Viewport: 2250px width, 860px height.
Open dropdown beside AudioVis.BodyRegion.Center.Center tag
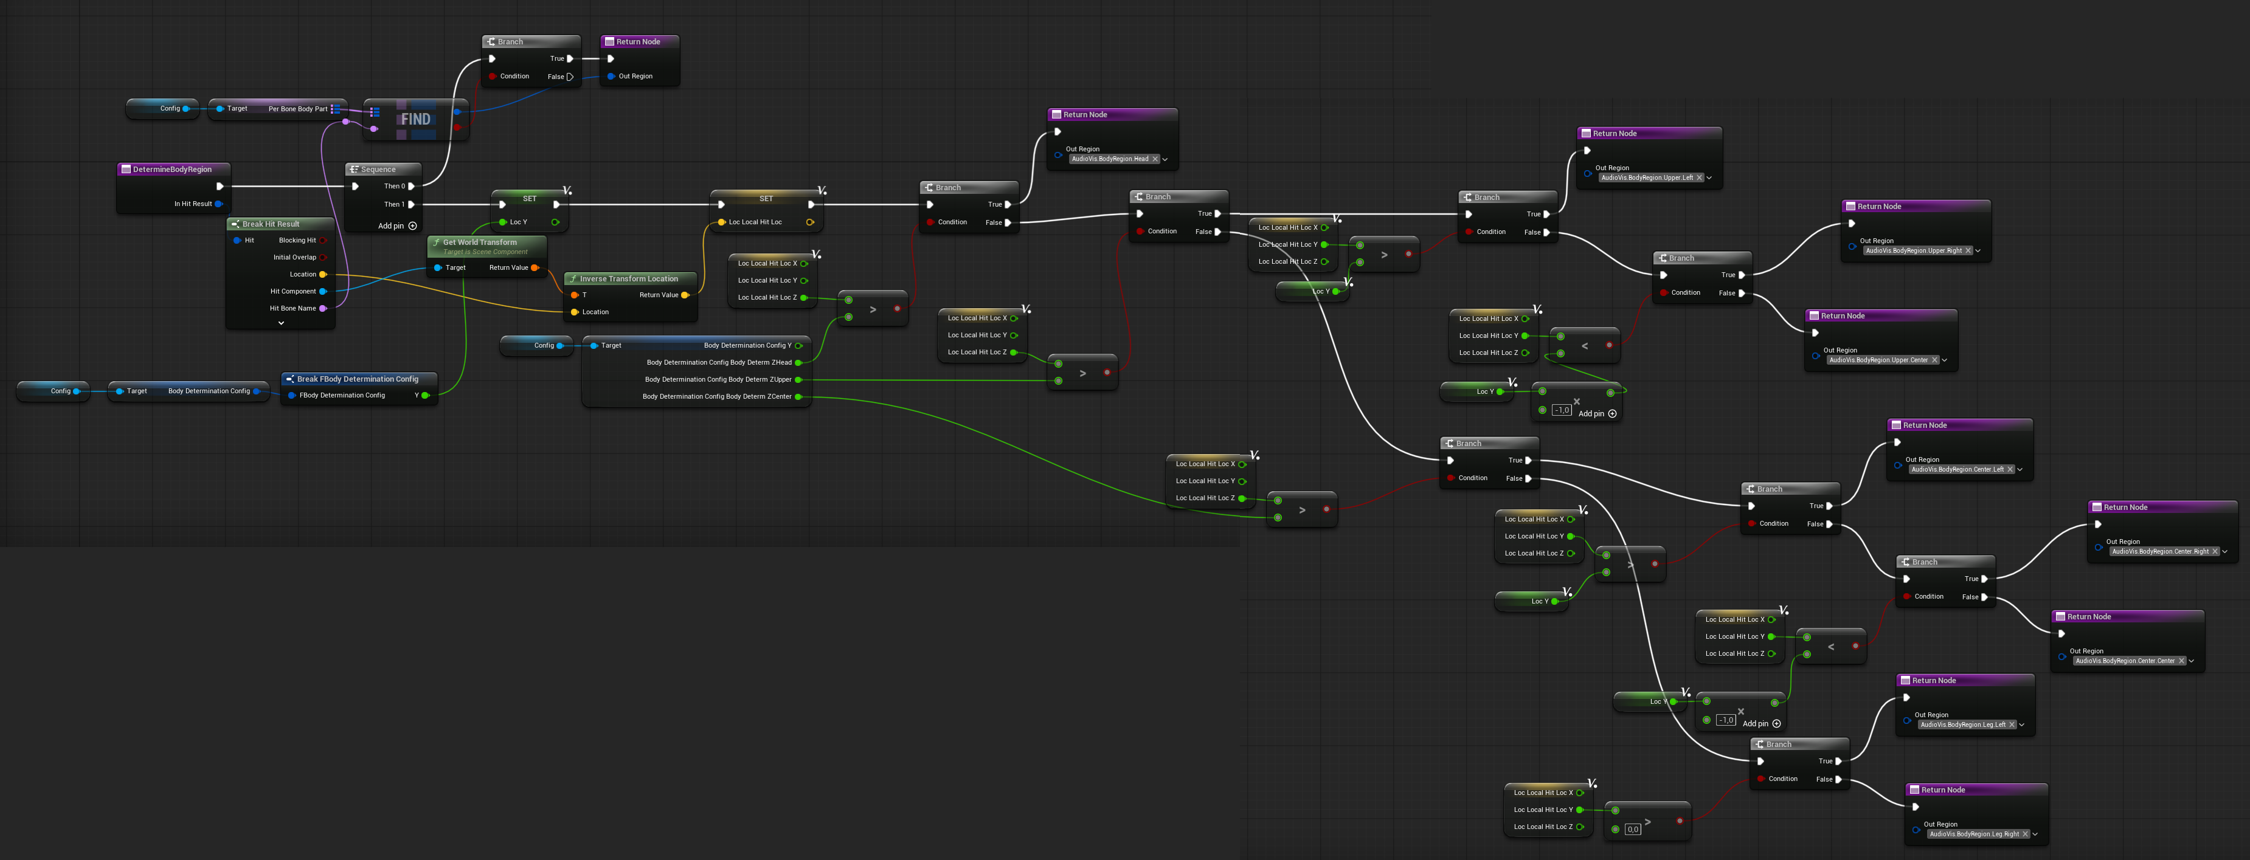(x=2192, y=661)
